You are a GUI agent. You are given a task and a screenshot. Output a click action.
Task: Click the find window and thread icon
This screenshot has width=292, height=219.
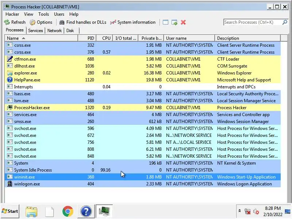point(174,22)
